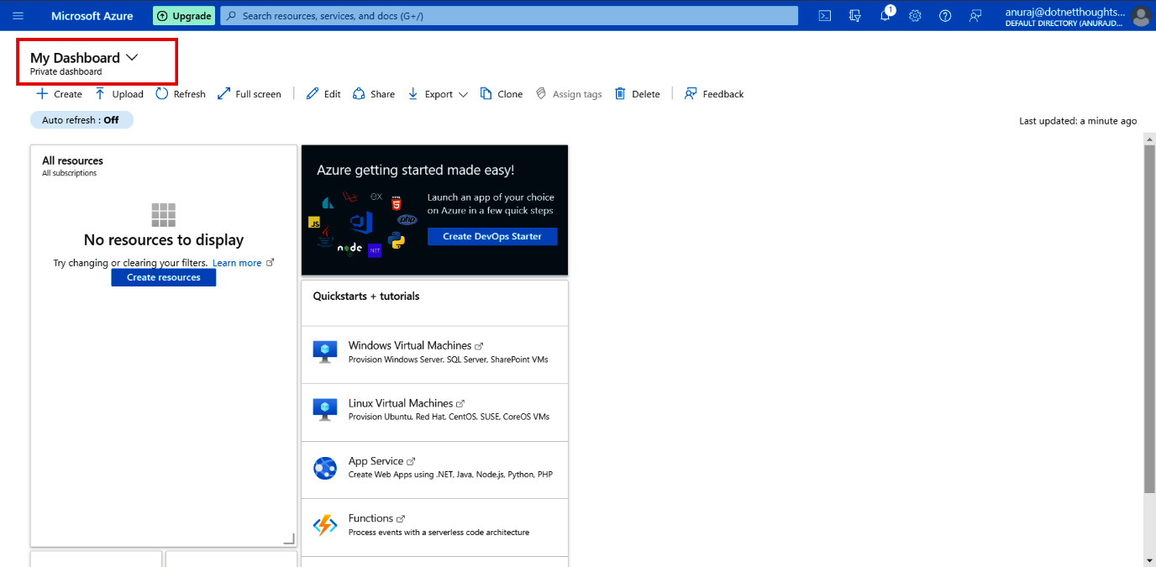Expand the Export dropdown arrow
Screen dimensions: 1156x567
tap(463, 95)
